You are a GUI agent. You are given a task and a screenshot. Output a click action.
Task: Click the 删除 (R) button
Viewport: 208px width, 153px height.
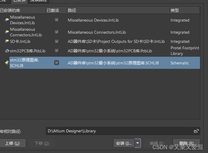click(x=186, y=143)
